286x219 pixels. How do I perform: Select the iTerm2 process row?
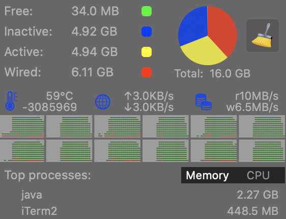pyautogui.click(x=143, y=211)
